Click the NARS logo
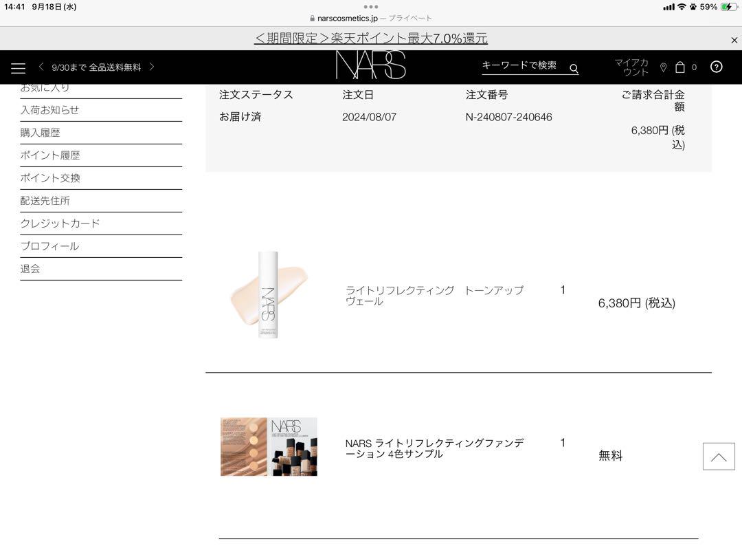742x557 pixels. [x=370, y=65]
